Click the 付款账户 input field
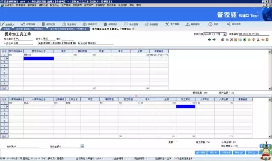This screenshot has height=161, width=272. (x=28, y=147)
